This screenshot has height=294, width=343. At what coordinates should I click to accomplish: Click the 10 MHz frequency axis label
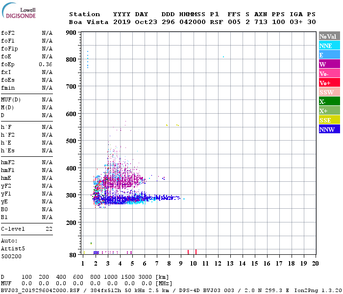pyautogui.click(x=193, y=264)
